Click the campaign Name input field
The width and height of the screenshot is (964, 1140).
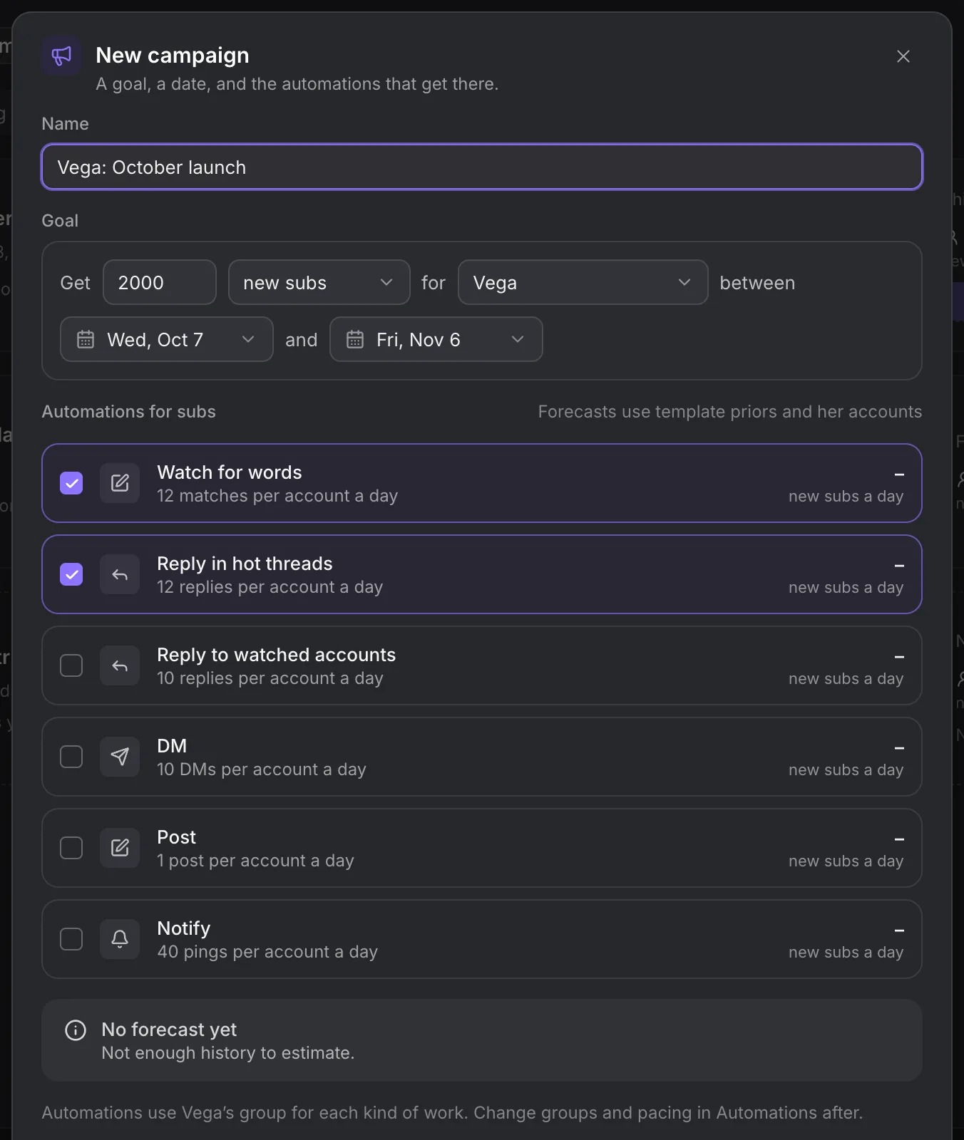coord(482,167)
